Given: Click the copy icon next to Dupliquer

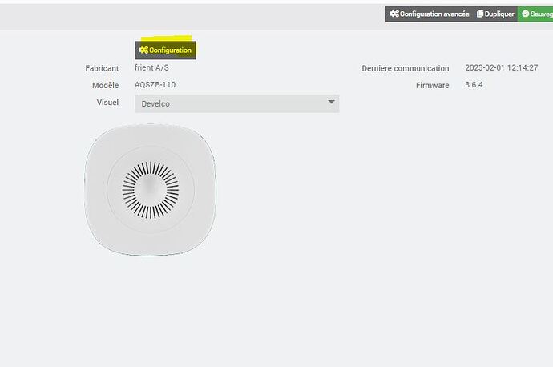Looking at the screenshot, I should 479,14.
